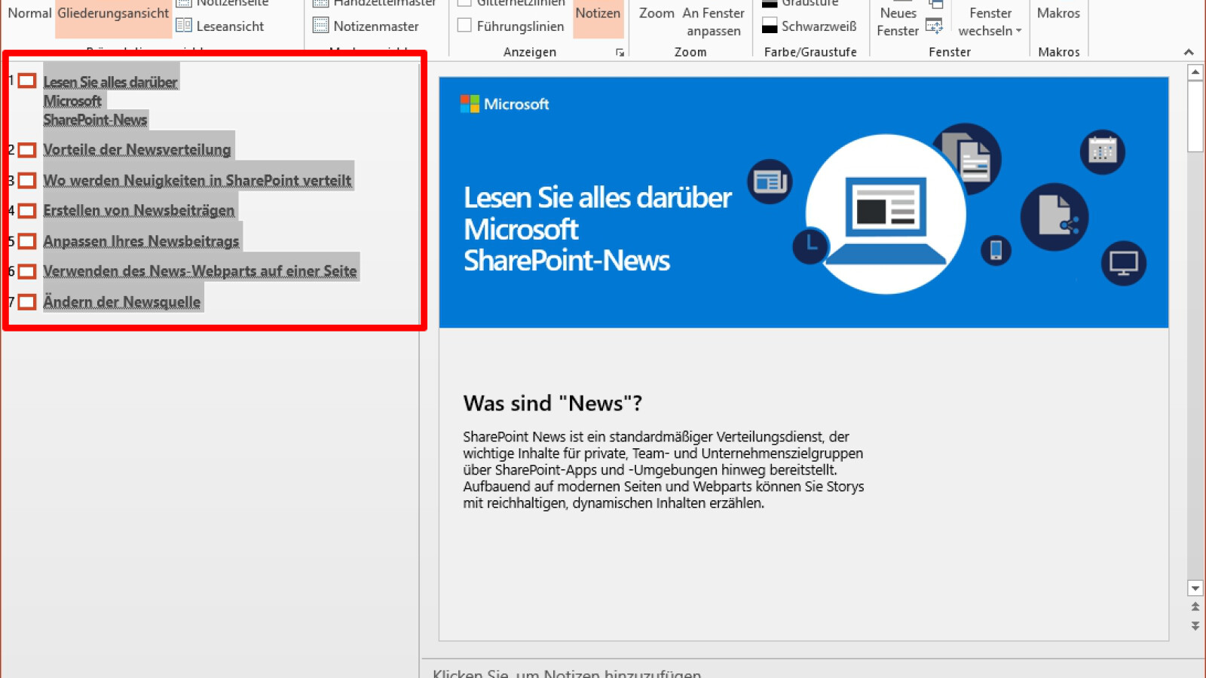Expand Fenster wechseln dropdown
The image size is (1206, 678).
click(990, 22)
